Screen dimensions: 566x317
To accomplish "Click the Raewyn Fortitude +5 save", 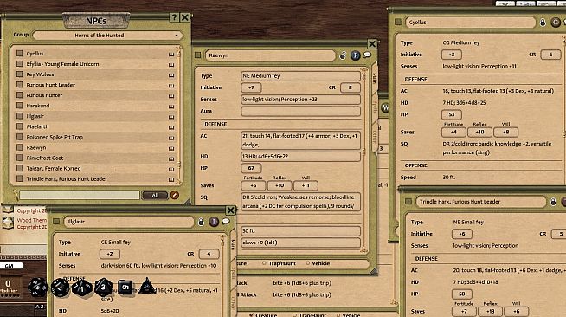I will pos(253,185).
